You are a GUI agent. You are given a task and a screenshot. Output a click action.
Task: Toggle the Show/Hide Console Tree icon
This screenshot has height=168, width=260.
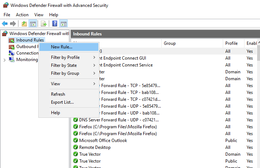pos(33,24)
